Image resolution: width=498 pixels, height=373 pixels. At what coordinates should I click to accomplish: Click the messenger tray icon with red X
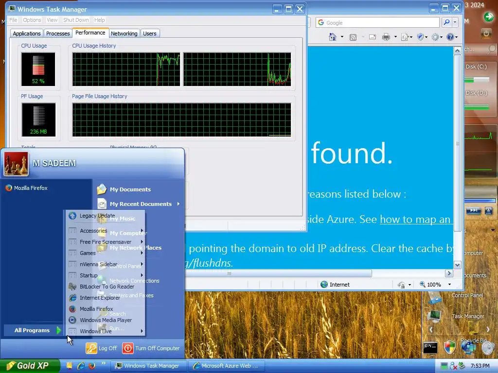tap(453, 366)
